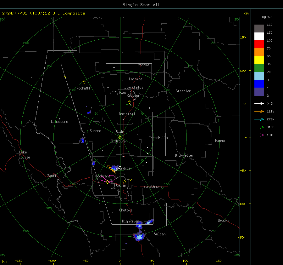The image size is (283, 265).
Task: Click the HighRiver city label
Action: click(x=130, y=221)
